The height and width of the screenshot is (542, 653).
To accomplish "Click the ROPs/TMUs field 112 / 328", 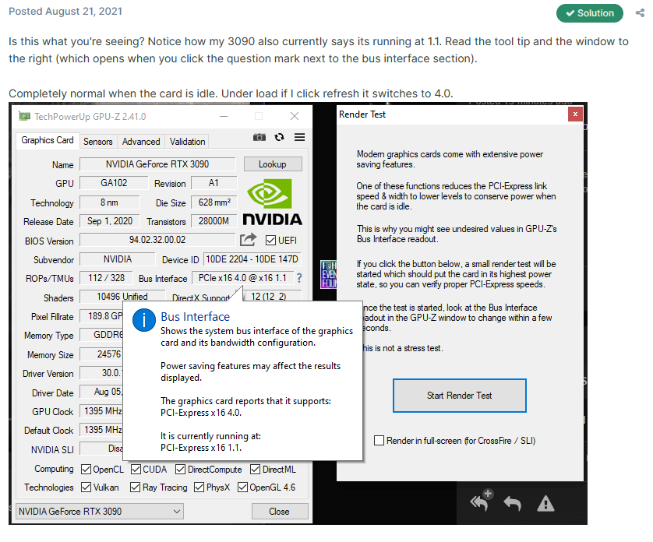I will 106,278.
